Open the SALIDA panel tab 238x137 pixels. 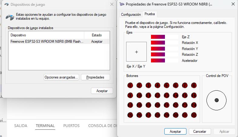click(x=21, y=125)
